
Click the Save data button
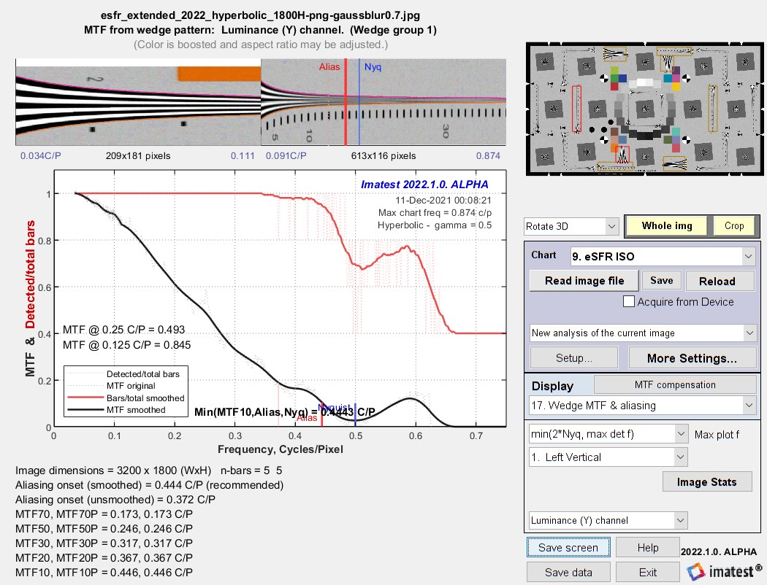(x=568, y=572)
